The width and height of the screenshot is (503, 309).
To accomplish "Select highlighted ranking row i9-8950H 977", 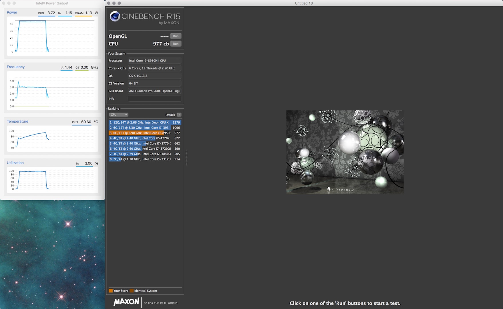I will [145, 133].
